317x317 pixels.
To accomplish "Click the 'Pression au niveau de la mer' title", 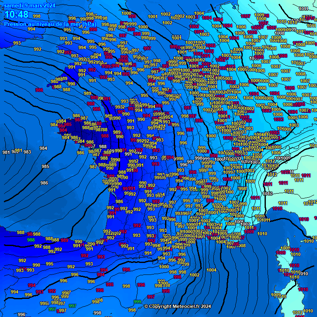I will [50, 24].
